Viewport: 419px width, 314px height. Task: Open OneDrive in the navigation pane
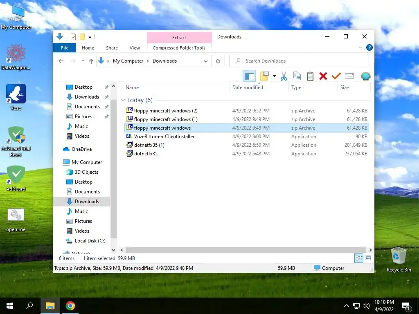(81, 149)
